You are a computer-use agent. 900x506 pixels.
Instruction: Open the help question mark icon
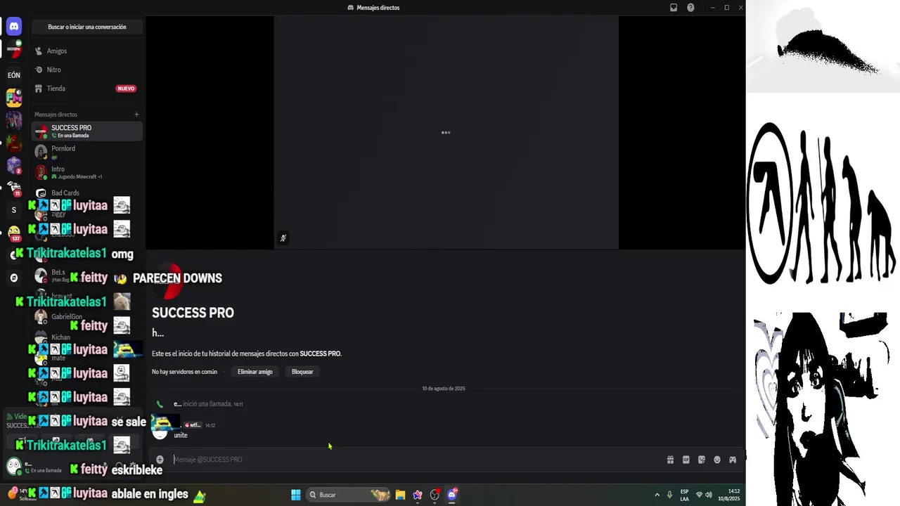(690, 8)
